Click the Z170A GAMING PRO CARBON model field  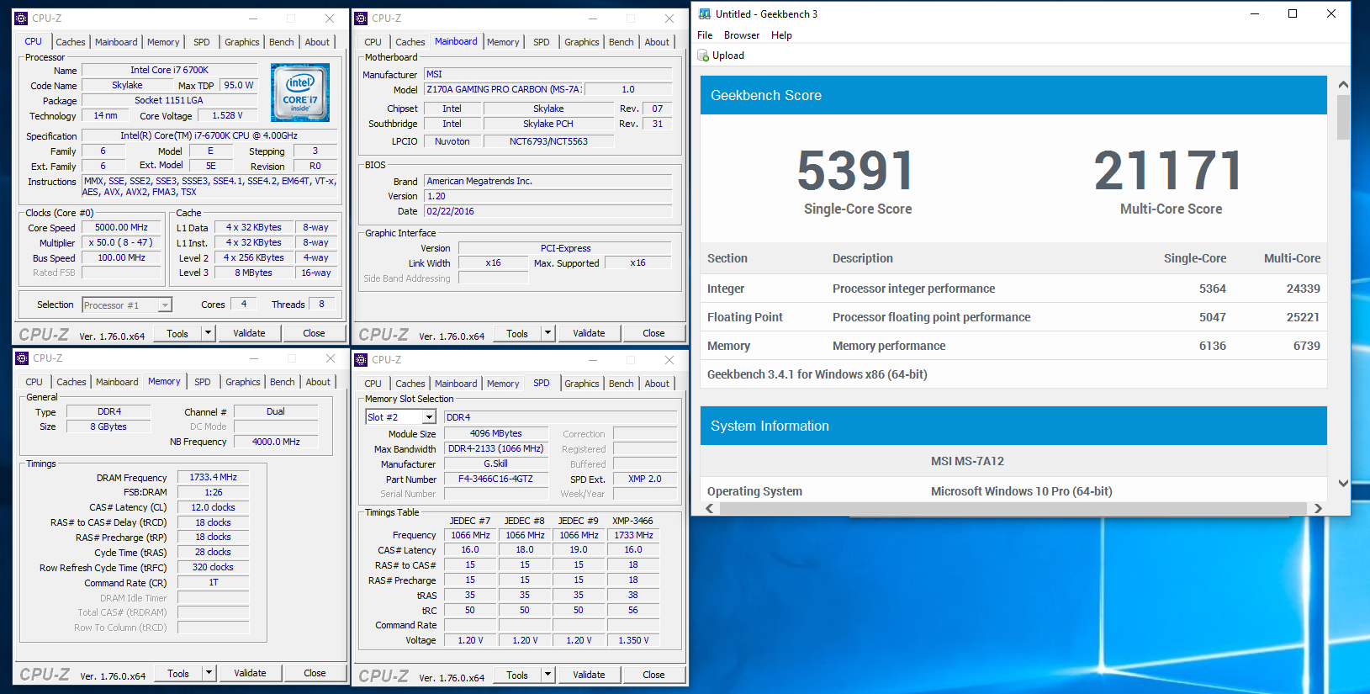[504, 89]
